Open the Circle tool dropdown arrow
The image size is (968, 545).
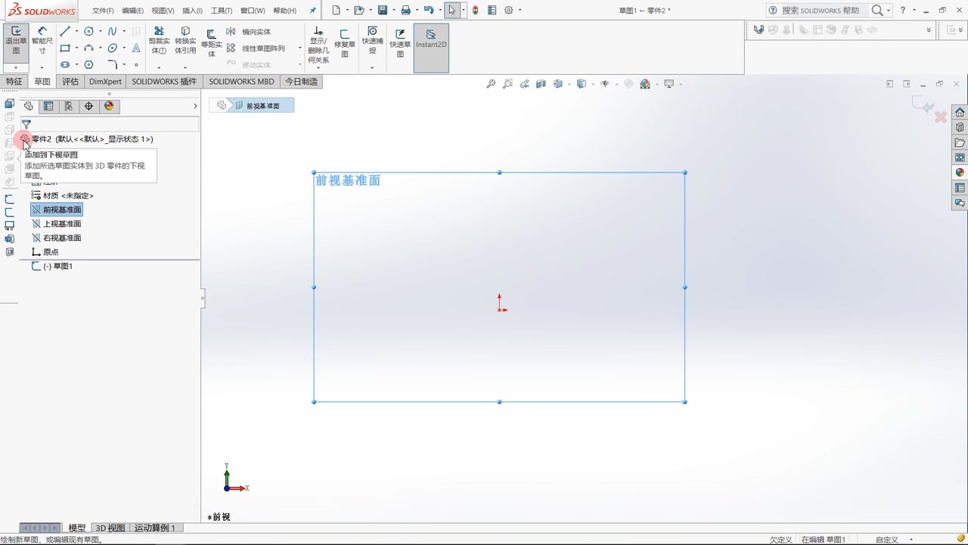(100, 31)
